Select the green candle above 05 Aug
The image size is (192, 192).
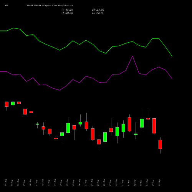pyautogui.click(x=13, y=103)
